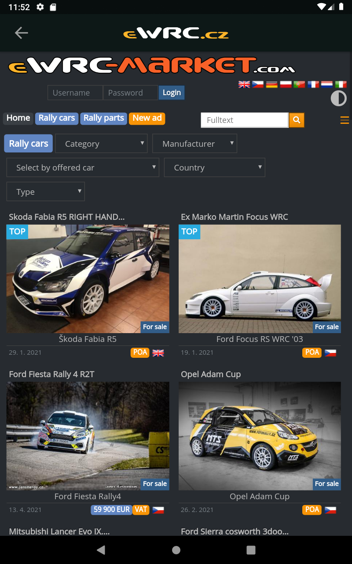This screenshot has width=352, height=564.
Task: Click the Škoda Fabia R5 model caption
Action: (88, 339)
